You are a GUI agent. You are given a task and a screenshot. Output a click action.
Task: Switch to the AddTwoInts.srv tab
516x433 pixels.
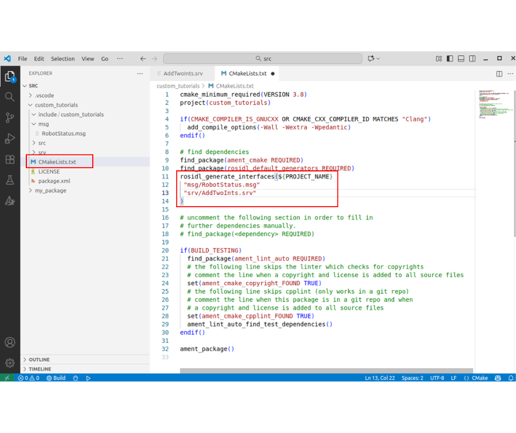coord(183,74)
